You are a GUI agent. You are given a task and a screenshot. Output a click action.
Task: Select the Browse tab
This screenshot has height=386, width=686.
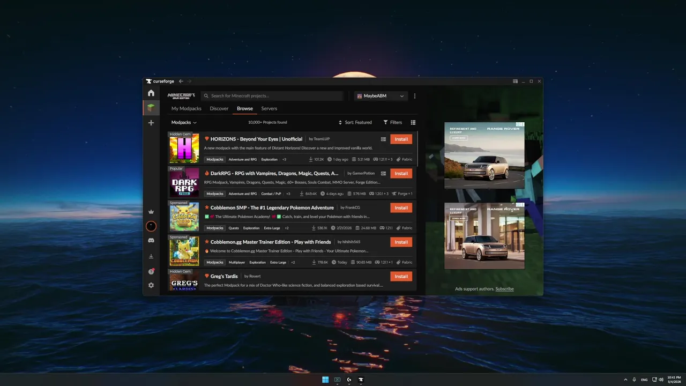tap(245, 108)
